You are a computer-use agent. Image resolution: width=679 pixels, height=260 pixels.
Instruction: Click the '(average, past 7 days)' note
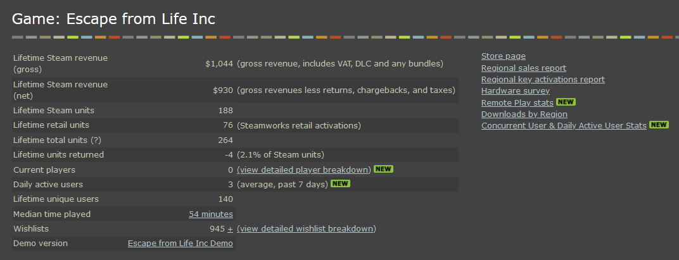click(x=282, y=185)
